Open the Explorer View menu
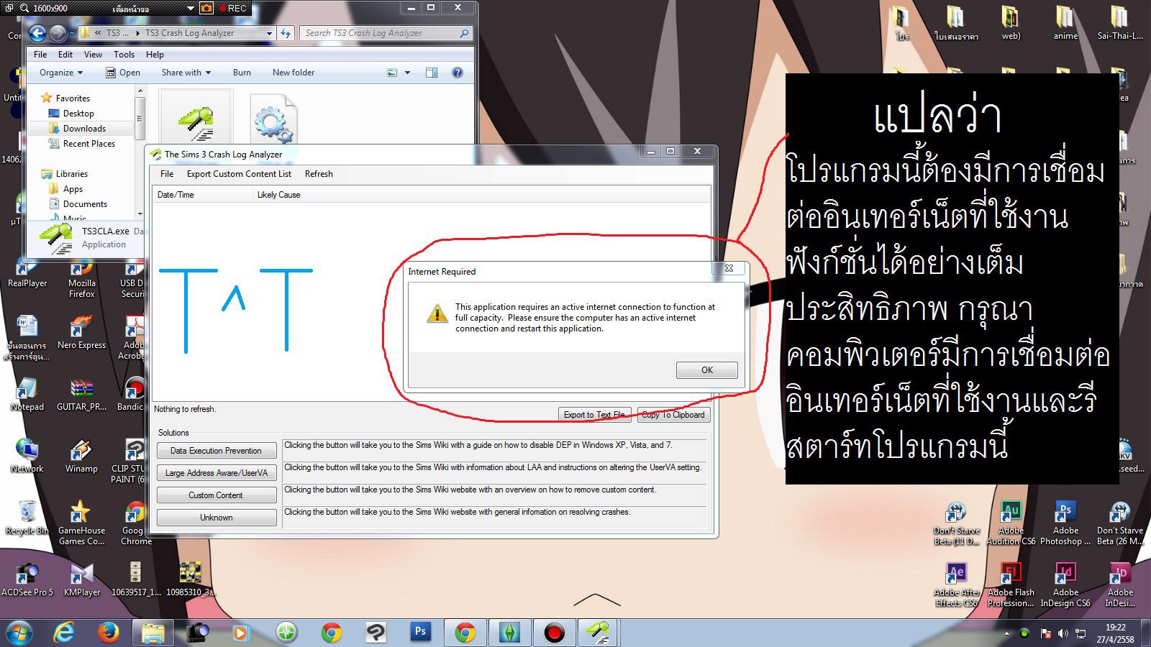The width and height of the screenshot is (1151, 647). 93,55
